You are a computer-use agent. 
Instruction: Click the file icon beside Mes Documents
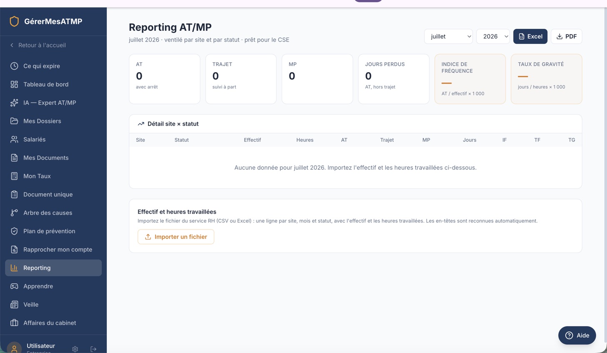[14, 158]
